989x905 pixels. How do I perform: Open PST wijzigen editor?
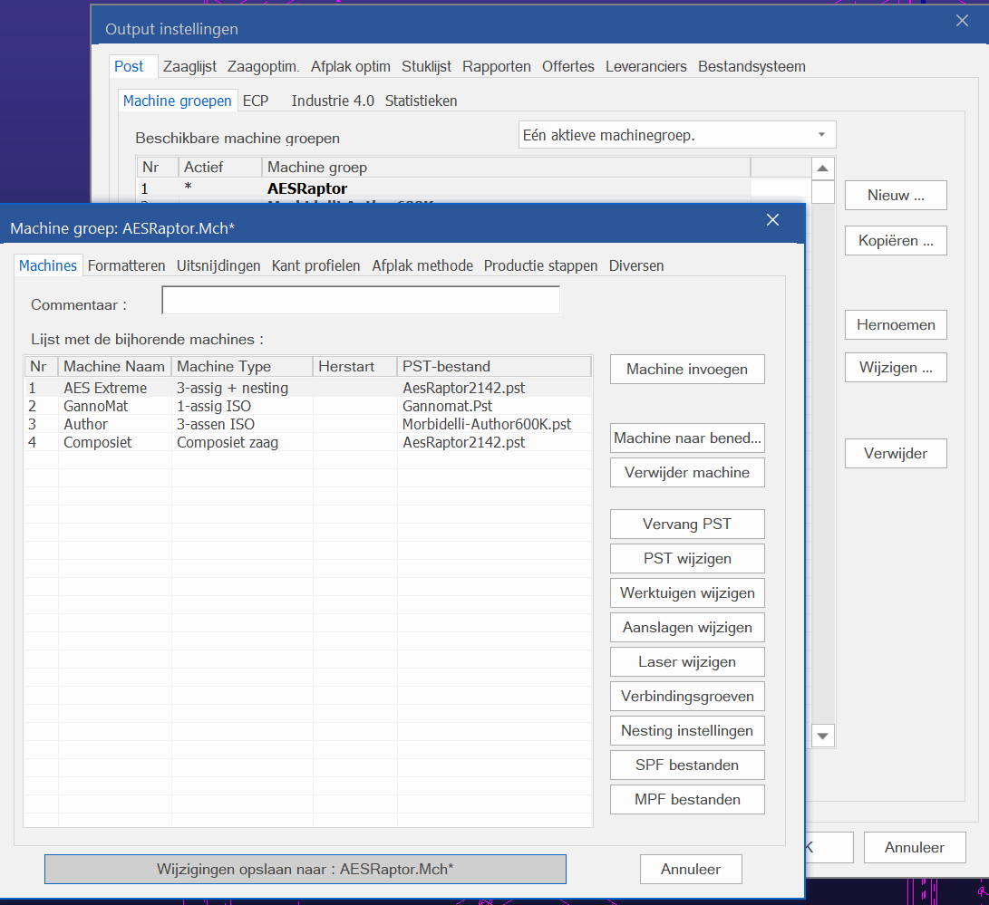687,558
